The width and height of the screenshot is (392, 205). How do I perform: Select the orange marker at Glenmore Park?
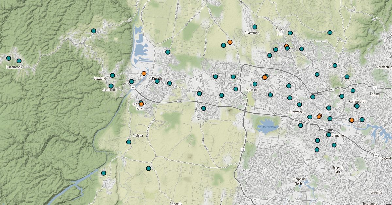point(141,104)
